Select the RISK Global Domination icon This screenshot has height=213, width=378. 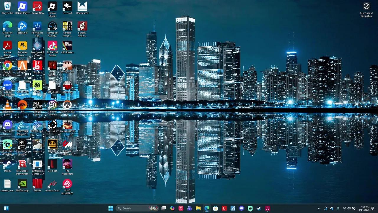point(22,168)
